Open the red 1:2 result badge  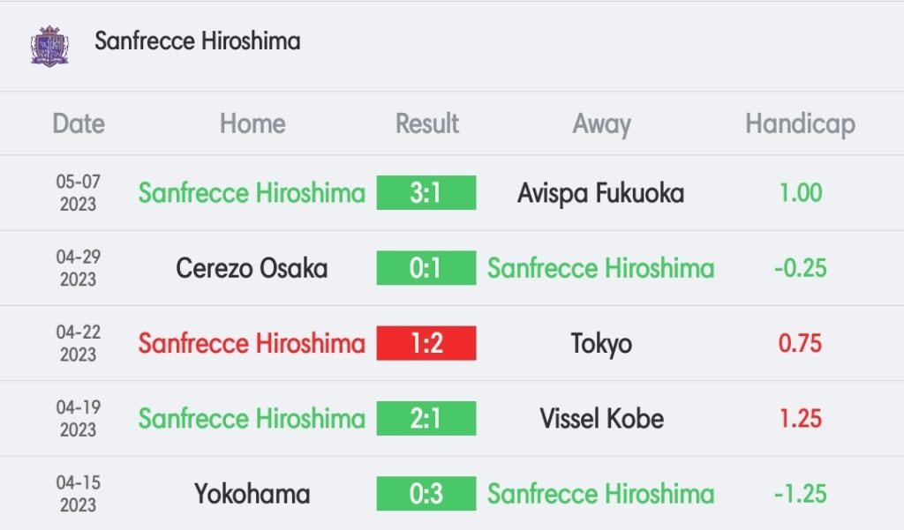point(426,343)
